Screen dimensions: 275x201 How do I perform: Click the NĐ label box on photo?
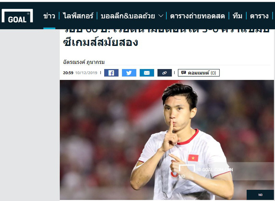(x=260, y=195)
